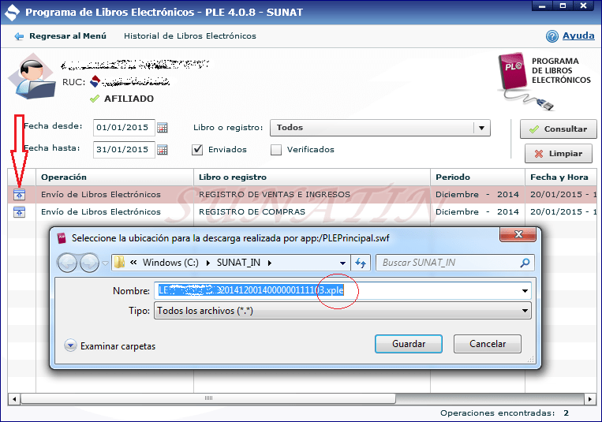The image size is (602, 422).
Task: Click the save dialog title PLE icon
Action: pyautogui.click(x=62, y=238)
